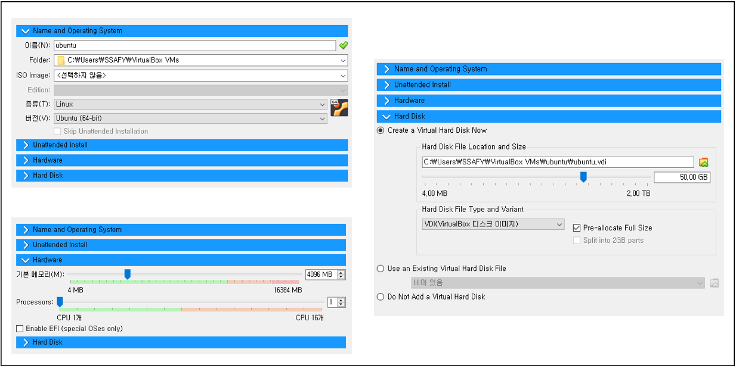Expand Unattended Install in bottom-left Hardware panel
The image size is (736, 368).
(181, 245)
